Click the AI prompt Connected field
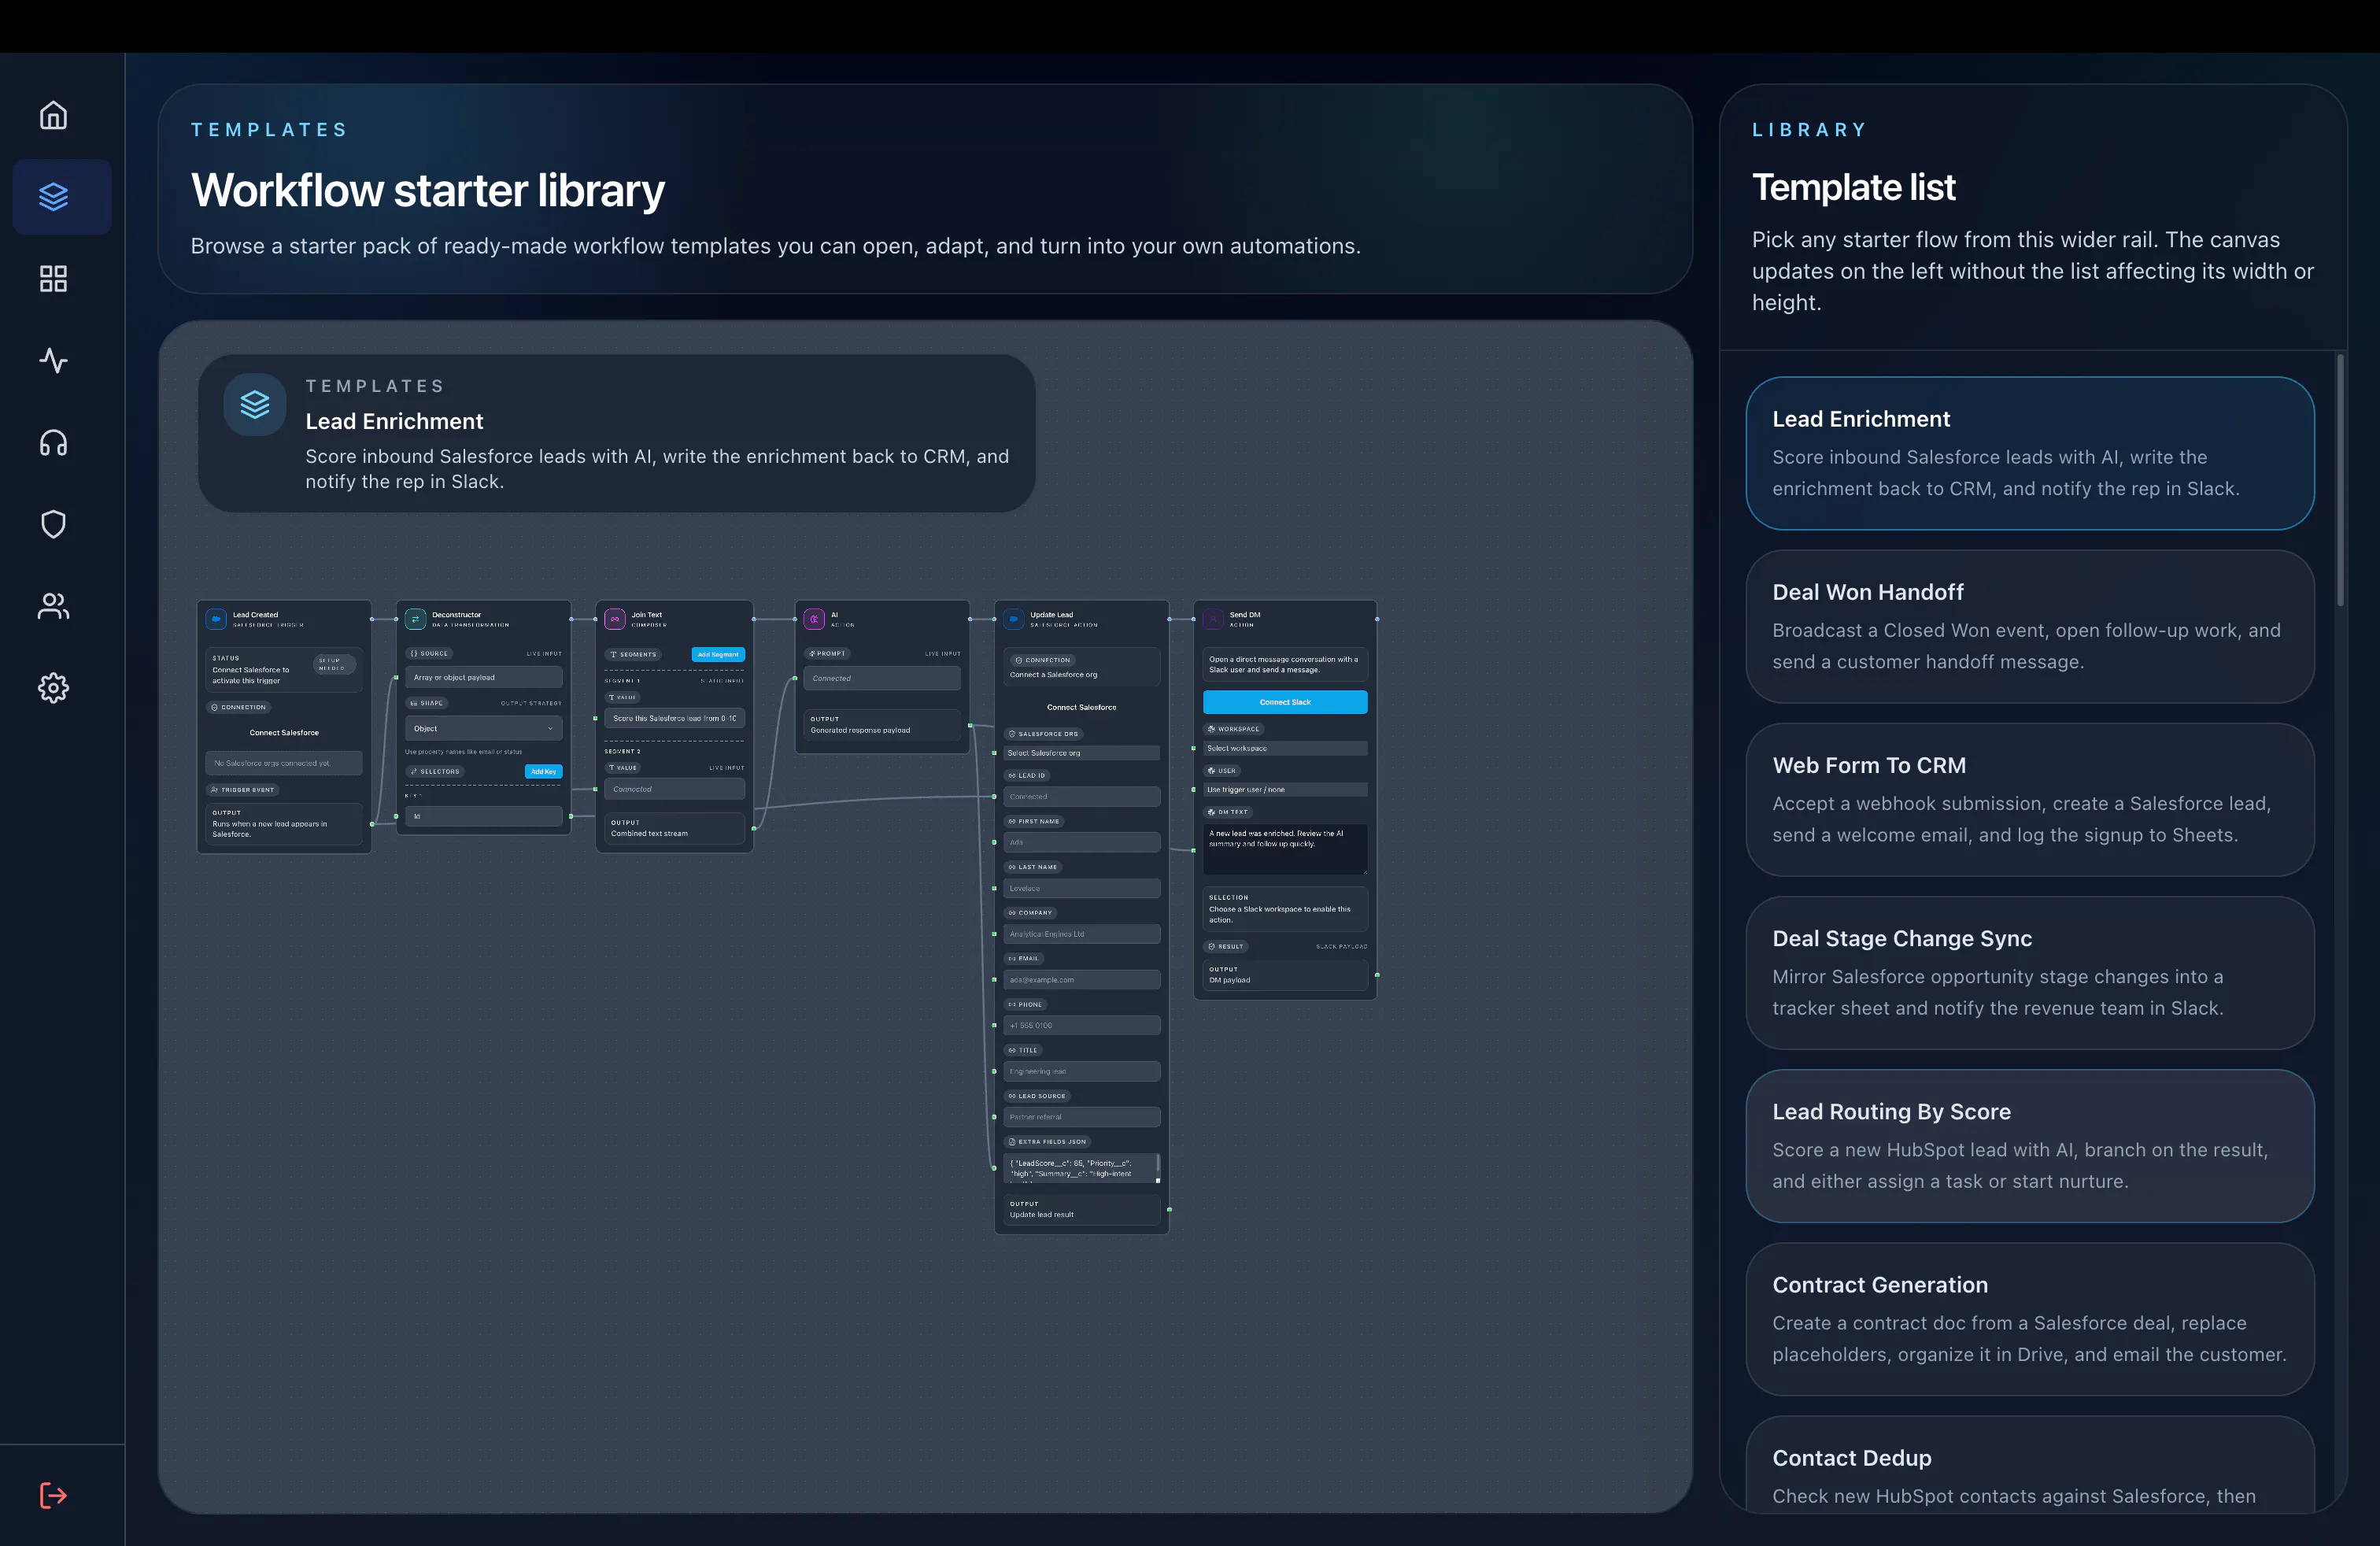Image resolution: width=2380 pixels, height=1546 pixels. point(882,678)
